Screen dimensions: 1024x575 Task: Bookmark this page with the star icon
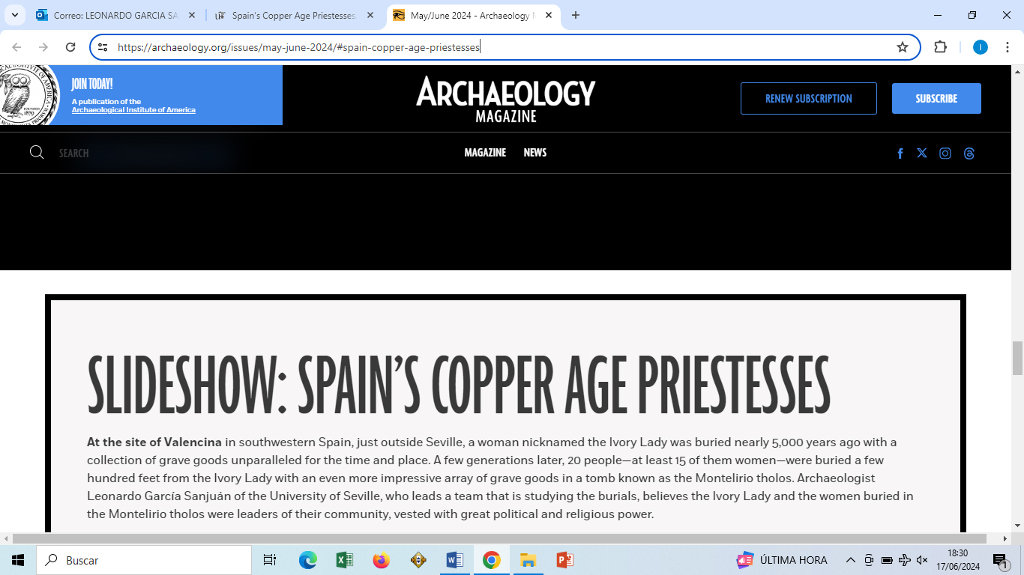click(x=903, y=47)
